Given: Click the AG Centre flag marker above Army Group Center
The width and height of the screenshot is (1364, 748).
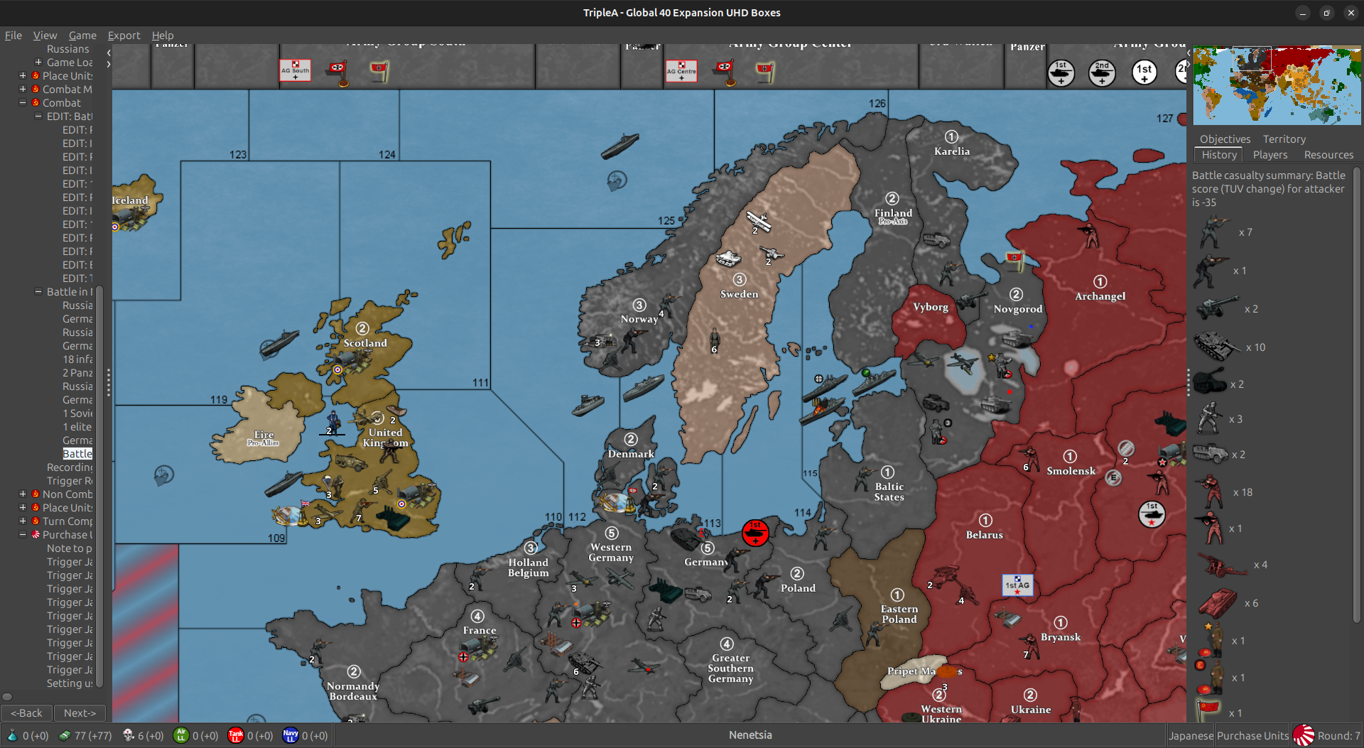Looking at the screenshot, I should tap(682, 70).
